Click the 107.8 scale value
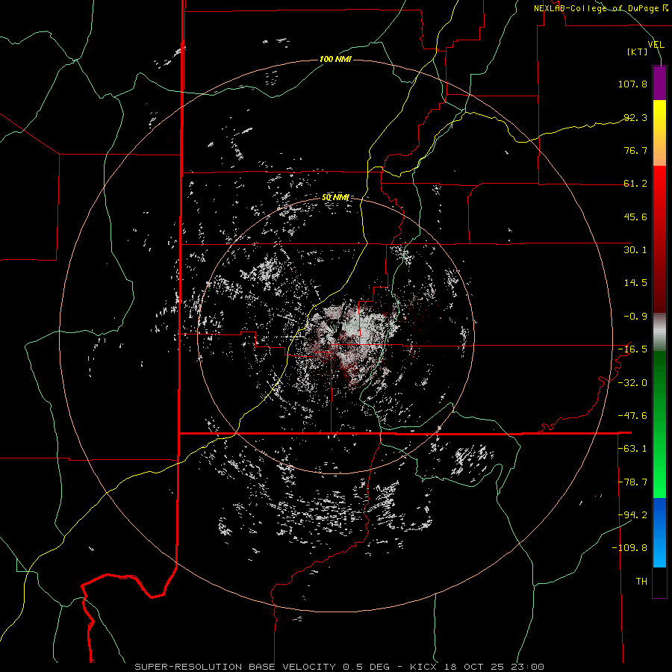 pyautogui.click(x=632, y=84)
